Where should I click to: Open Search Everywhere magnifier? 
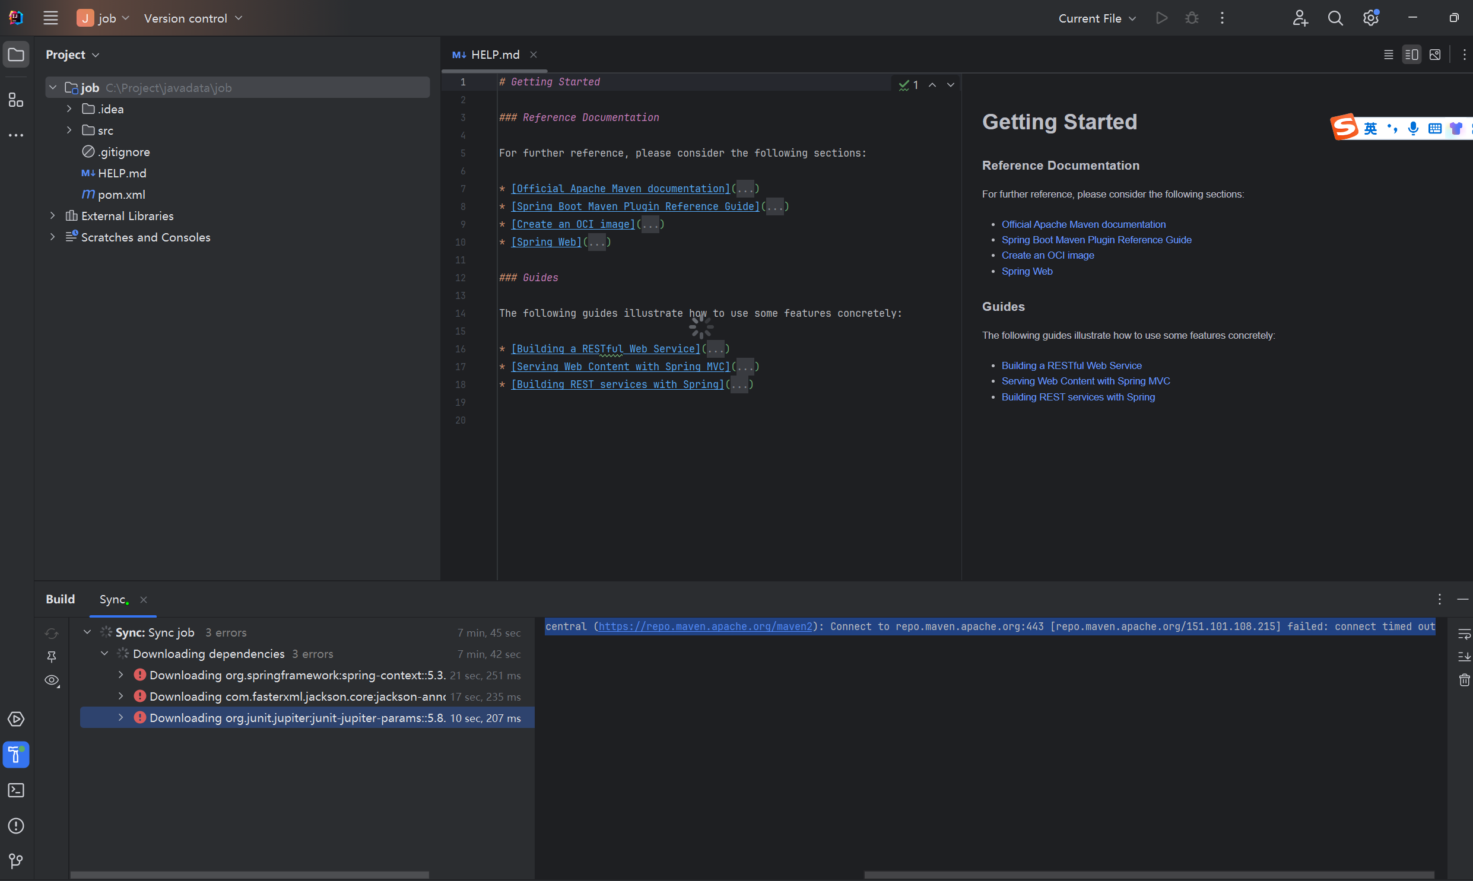point(1335,18)
